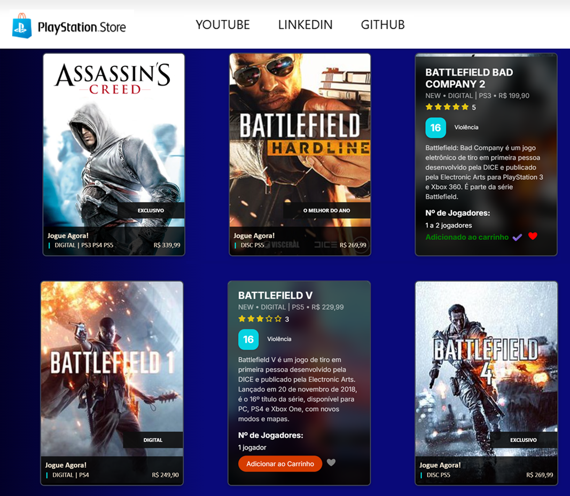Click the R$ 339,99 price
Image resolution: width=570 pixels, height=496 pixels.
[x=167, y=245]
